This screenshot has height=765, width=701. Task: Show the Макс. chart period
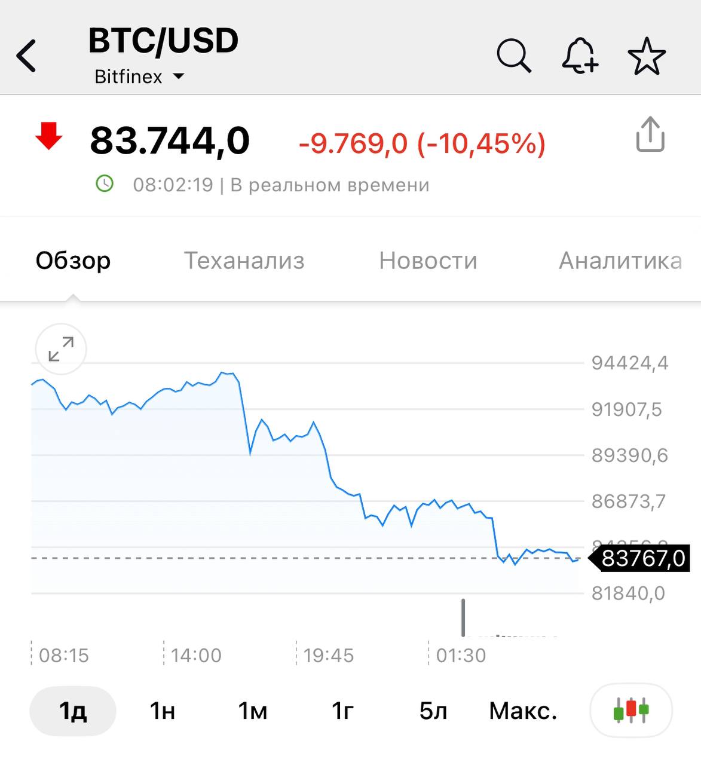pos(523,711)
